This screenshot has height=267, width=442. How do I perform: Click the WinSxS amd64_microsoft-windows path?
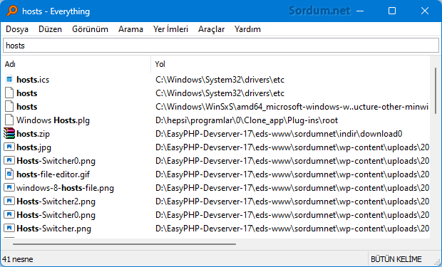[x=292, y=107]
